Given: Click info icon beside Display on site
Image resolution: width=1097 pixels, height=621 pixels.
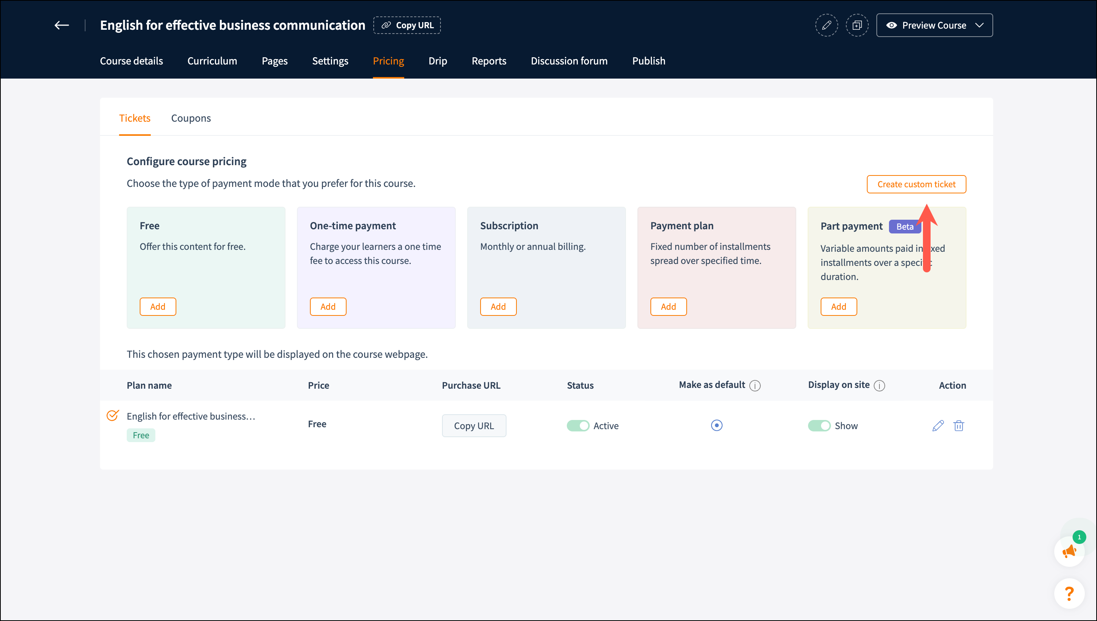Looking at the screenshot, I should [879, 386].
